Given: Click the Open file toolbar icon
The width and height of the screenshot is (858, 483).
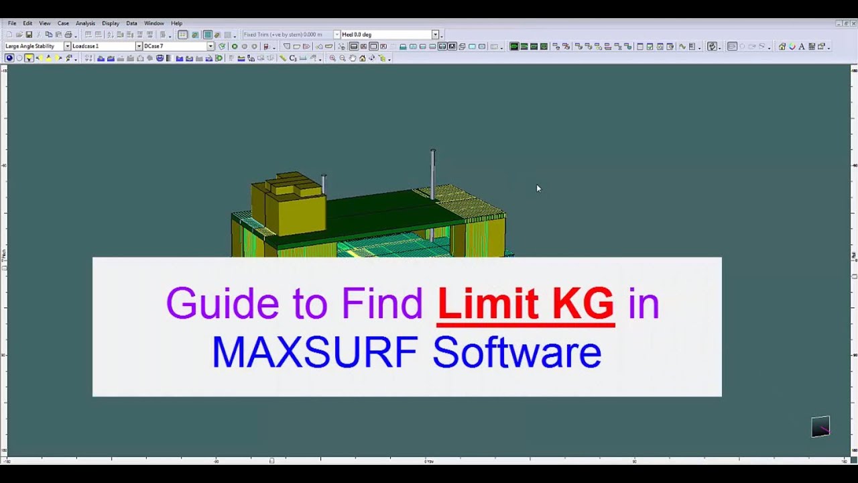Looking at the screenshot, I should (x=19, y=34).
